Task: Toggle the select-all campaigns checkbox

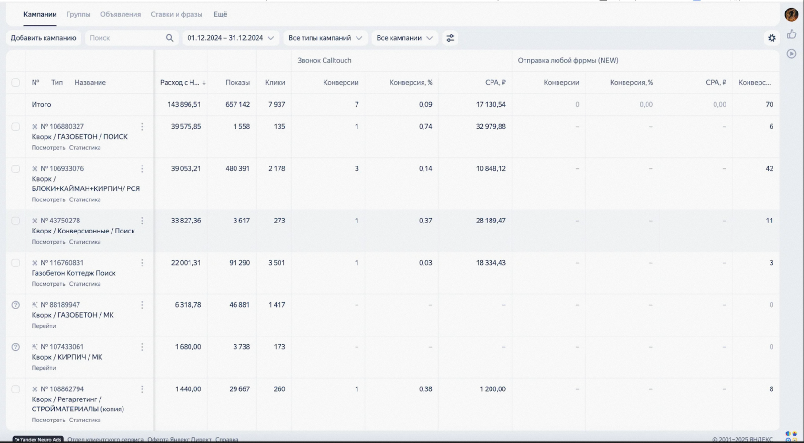Action: (16, 83)
